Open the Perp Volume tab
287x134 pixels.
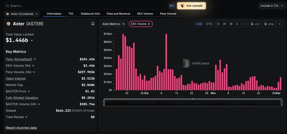(x=168, y=14)
